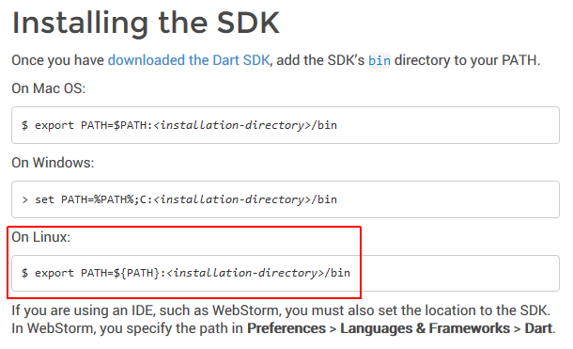Click the bold 'Preferences' text
Screen dimensions: 573x349
286,328
